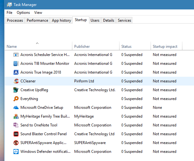
Task: Switch to the Services tab
Action: point(124,20)
